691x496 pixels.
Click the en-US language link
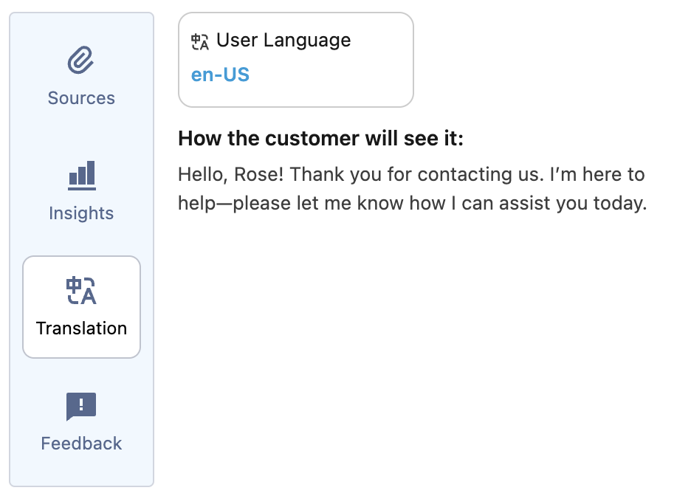pos(220,75)
